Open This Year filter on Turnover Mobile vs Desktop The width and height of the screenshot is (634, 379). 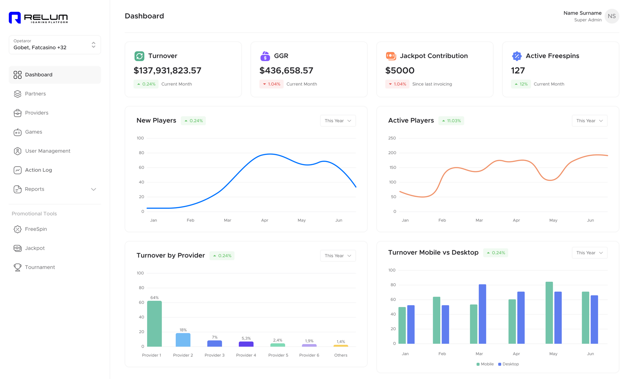[589, 253]
